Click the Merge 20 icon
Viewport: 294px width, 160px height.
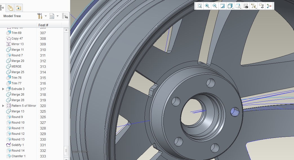click(x=8, y=61)
